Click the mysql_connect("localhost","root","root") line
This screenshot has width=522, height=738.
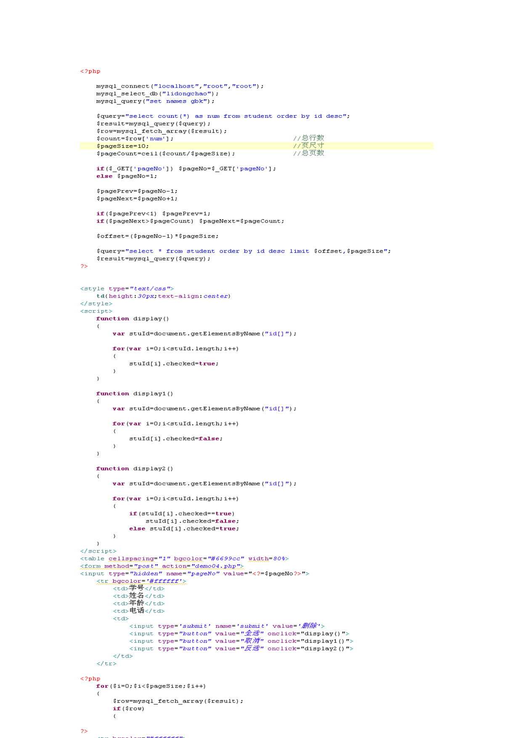click(x=180, y=86)
